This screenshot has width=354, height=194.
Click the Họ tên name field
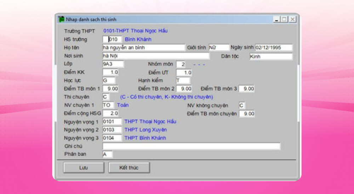[143, 48]
